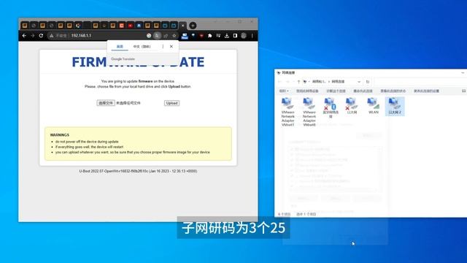Click the highlighted Translate icon in the address bar
467x263 pixels.
click(157, 36)
